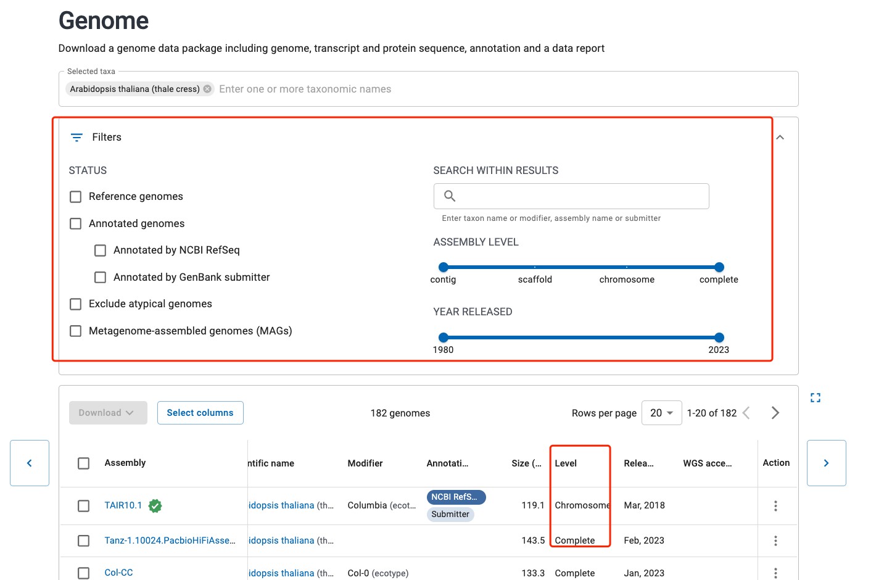Open the action menu for Tanz-1.10024 row
This screenshot has width=892, height=580.
point(775,541)
